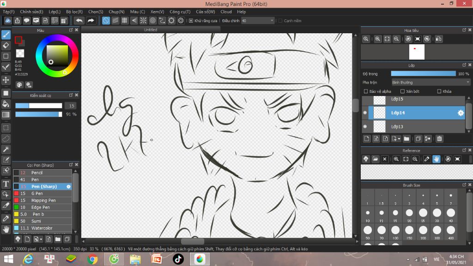Turn snap off in toolbar

(106, 20)
